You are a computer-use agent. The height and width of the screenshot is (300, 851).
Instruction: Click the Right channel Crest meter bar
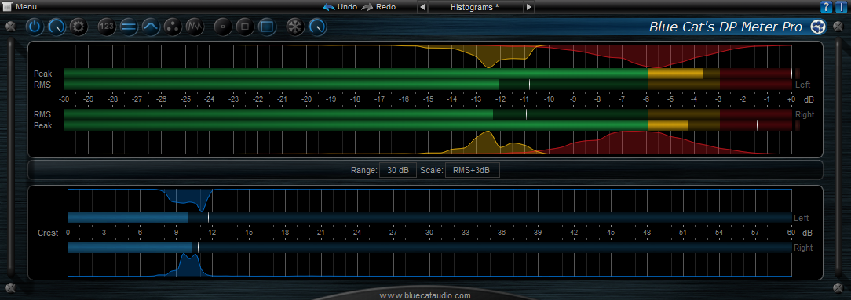tap(429, 248)
